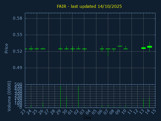Select the 0.52 price axis label
The height and width of the screenshot is (121, 161).
click(18, 51)
